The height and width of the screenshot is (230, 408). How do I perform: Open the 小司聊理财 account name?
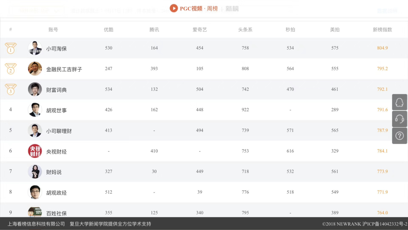[x=59, y=131]
